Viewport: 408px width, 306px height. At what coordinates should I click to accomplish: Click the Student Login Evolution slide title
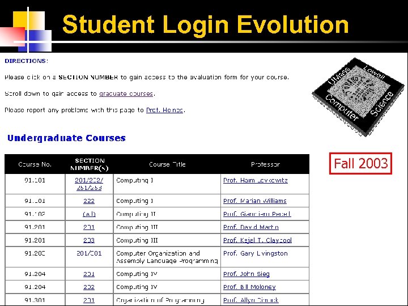[x=206, y=24]
